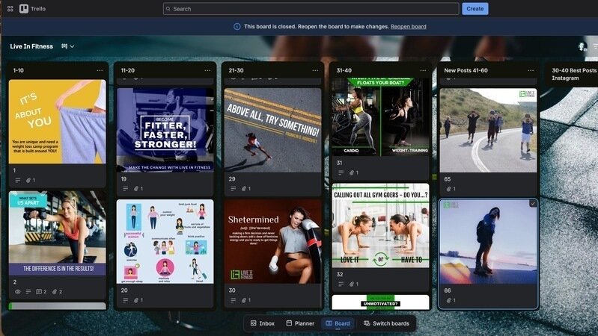Open the It's About You card image
This screenshot has width=598, height=336.
tap(57, 122)
